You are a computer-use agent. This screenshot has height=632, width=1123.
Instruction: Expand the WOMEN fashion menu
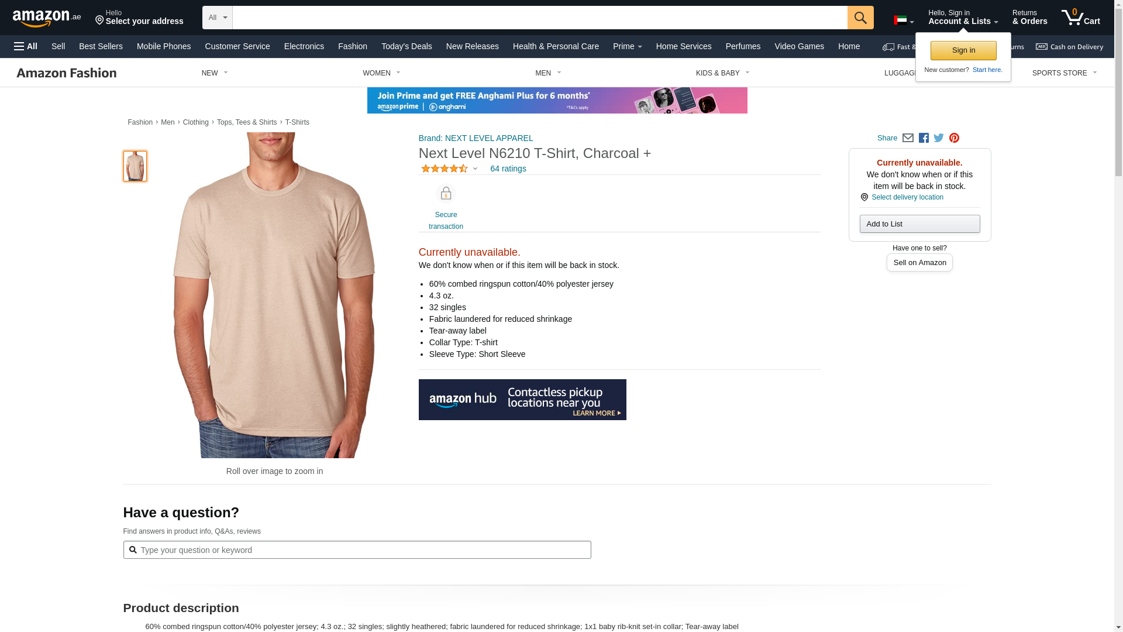point(381,73)
